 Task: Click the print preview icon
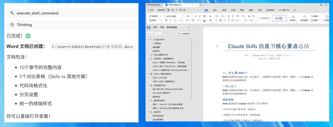click(184, 10)
